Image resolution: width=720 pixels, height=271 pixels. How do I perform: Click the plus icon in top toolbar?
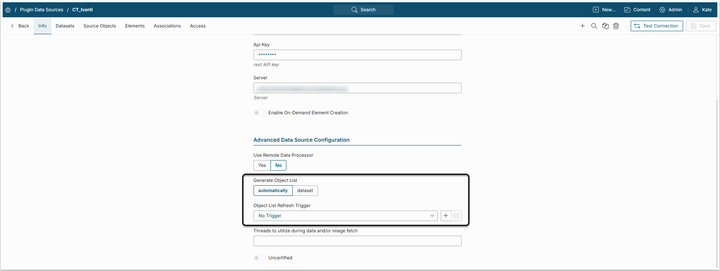[582, 26]
